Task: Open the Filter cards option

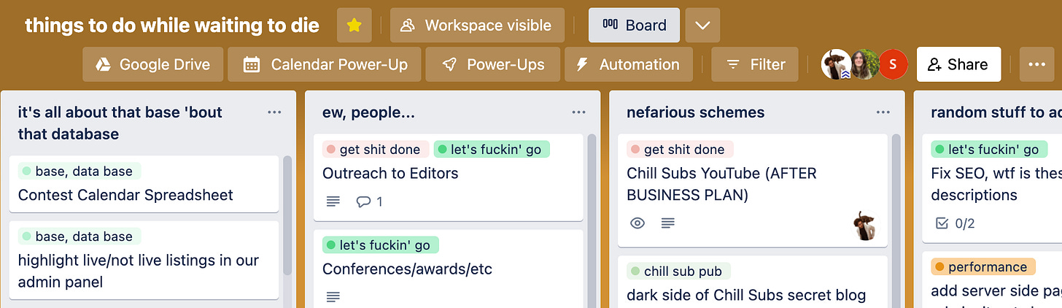Action: (755, 64)
